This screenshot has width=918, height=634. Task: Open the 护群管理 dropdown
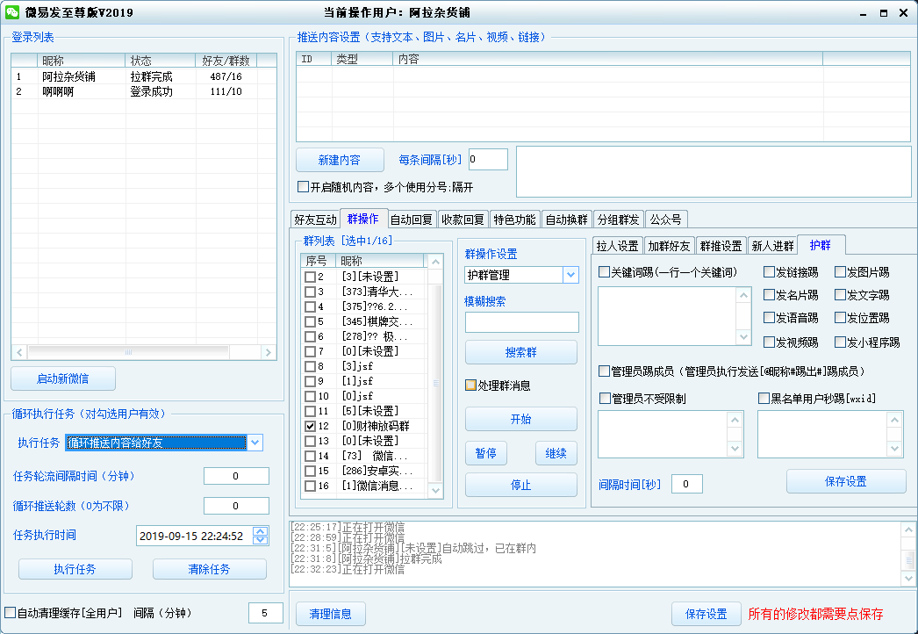(x=570, y=275)
